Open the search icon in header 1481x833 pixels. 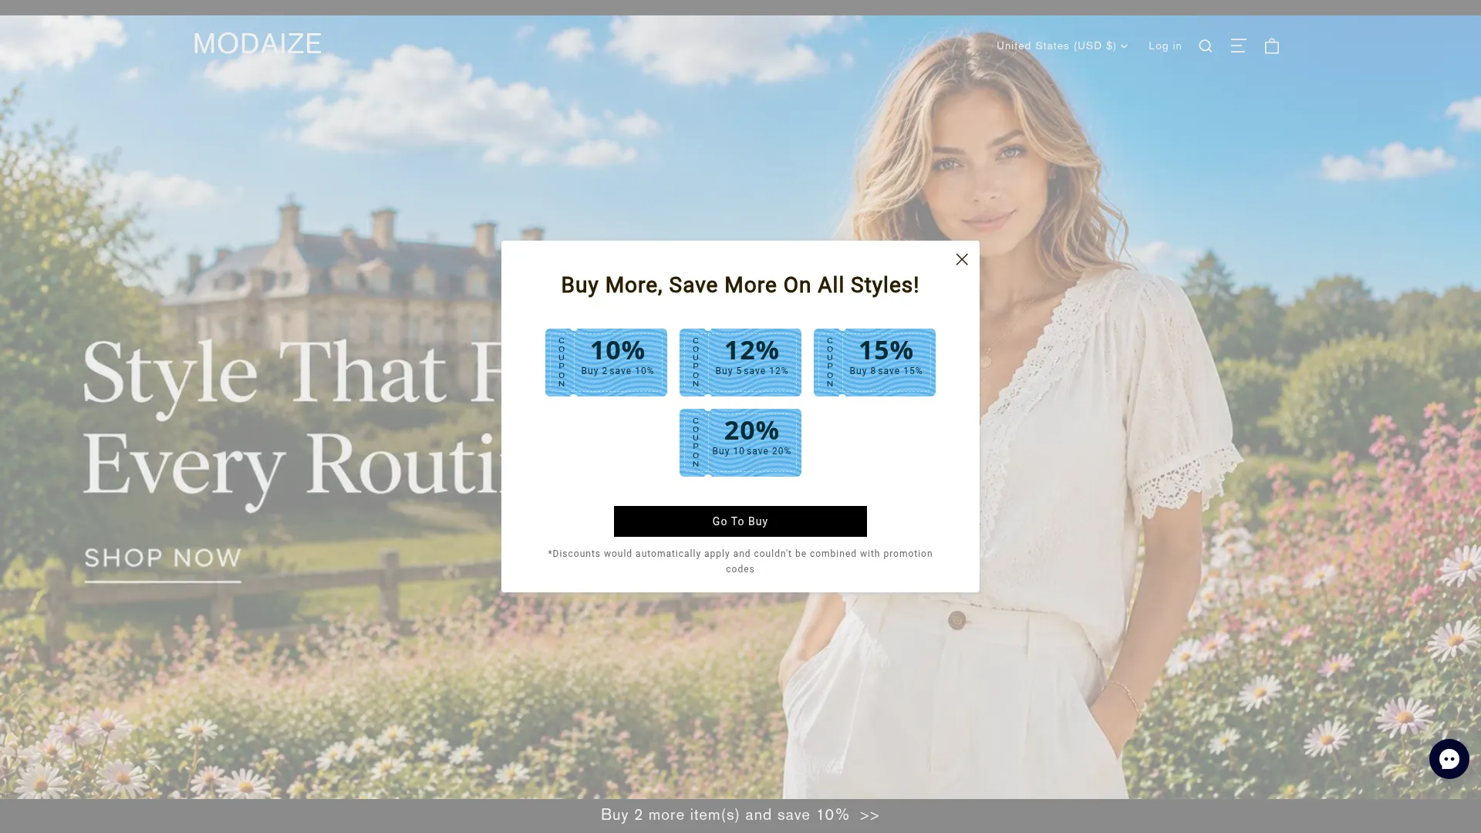click(1206, 46)
